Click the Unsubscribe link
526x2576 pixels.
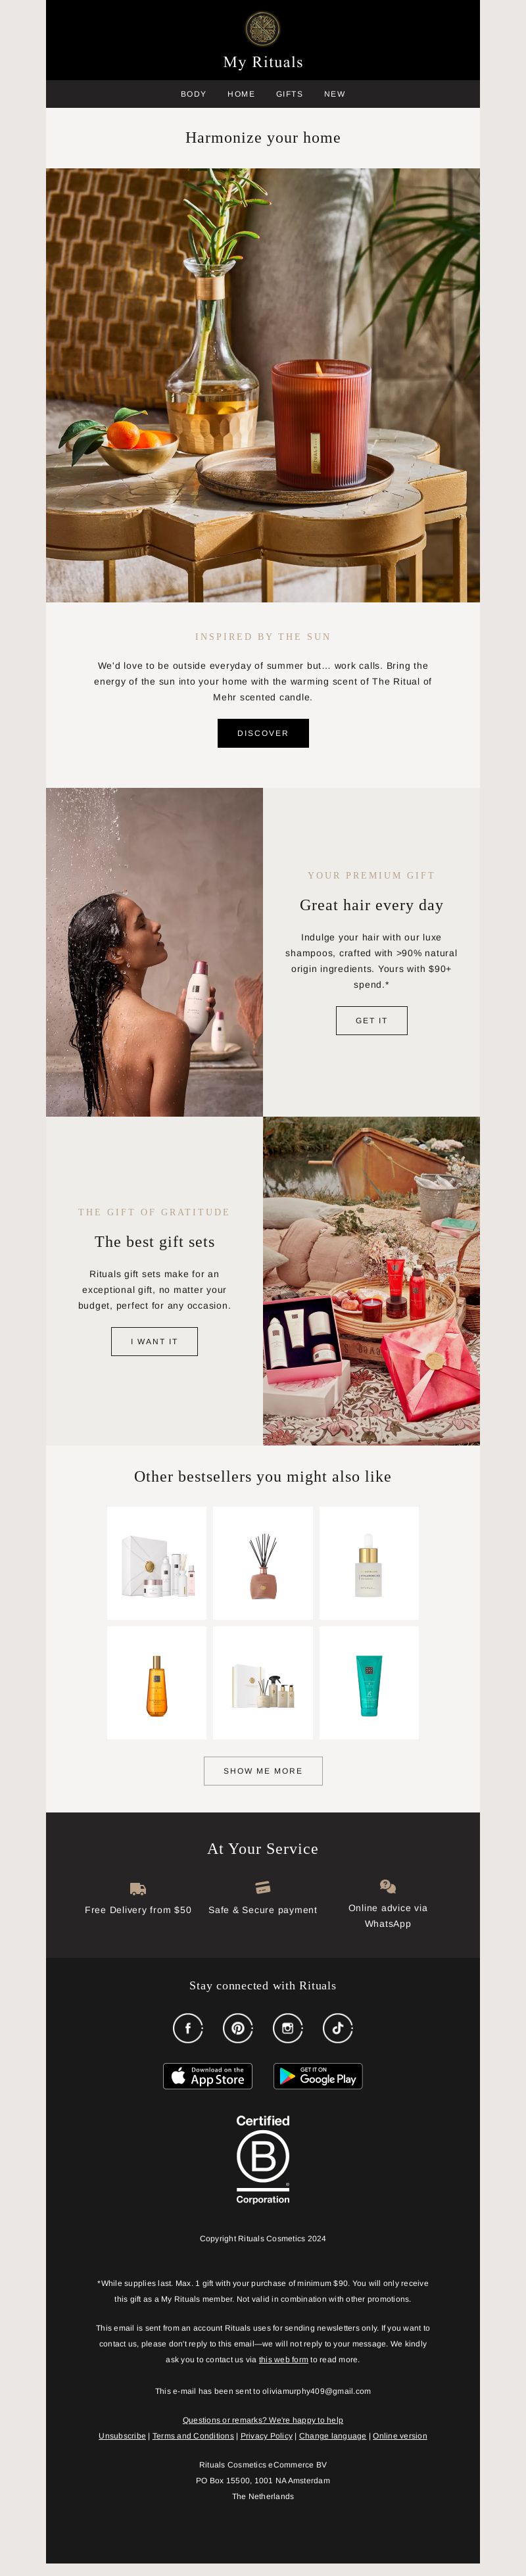tap(122, 2436)
